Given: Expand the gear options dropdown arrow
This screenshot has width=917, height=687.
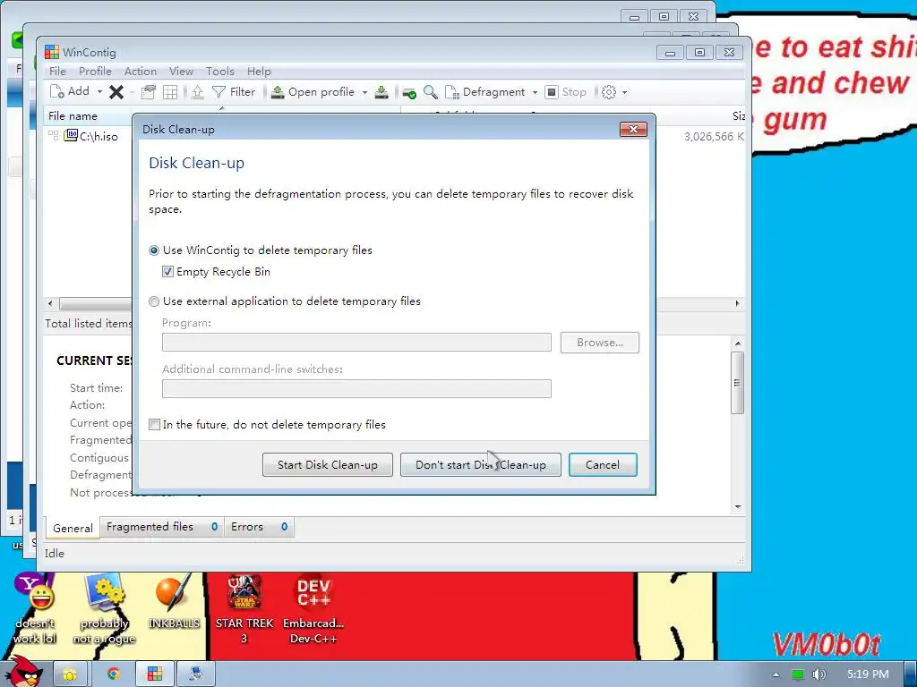Looking at the screenshot, I should 624,92.
